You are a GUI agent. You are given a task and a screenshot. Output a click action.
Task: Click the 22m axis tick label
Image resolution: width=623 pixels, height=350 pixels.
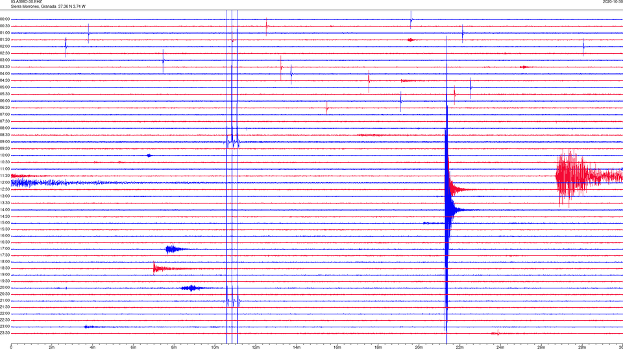[x=459, y=347]
